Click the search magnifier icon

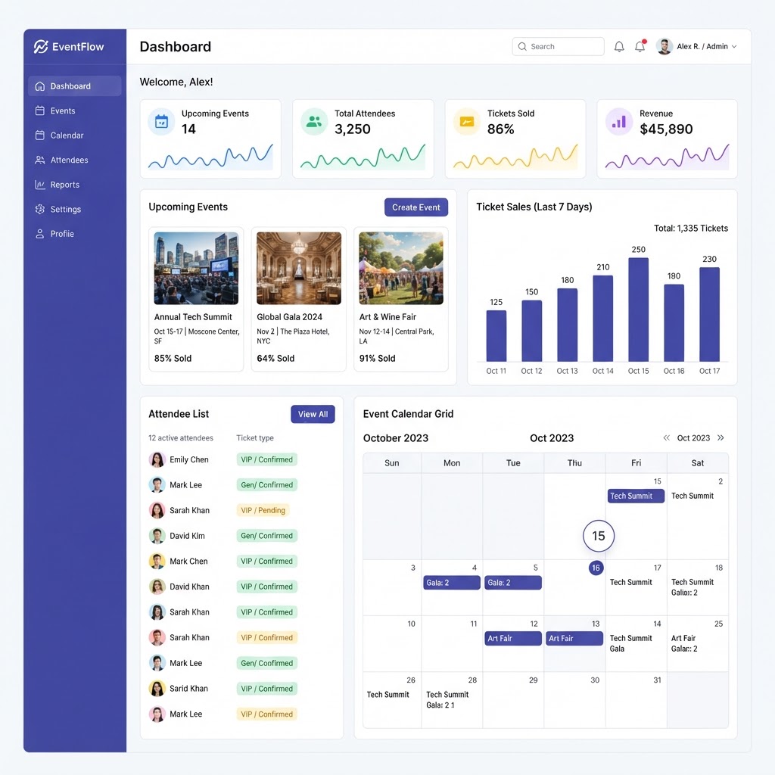tap(522, 46)
